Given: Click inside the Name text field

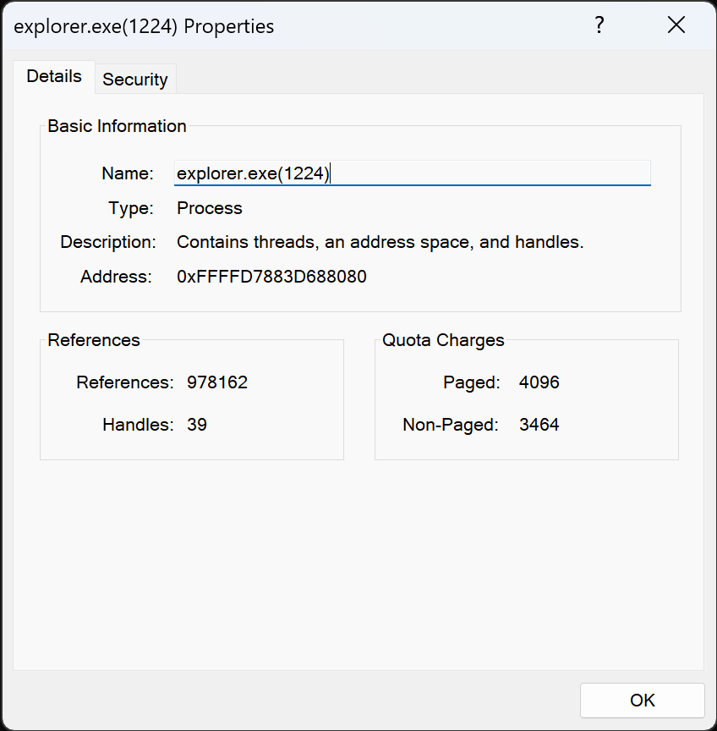Looking at the screenshot, I should 413,173.
